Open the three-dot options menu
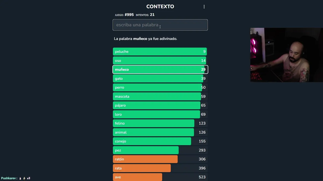 coord(204,7)
